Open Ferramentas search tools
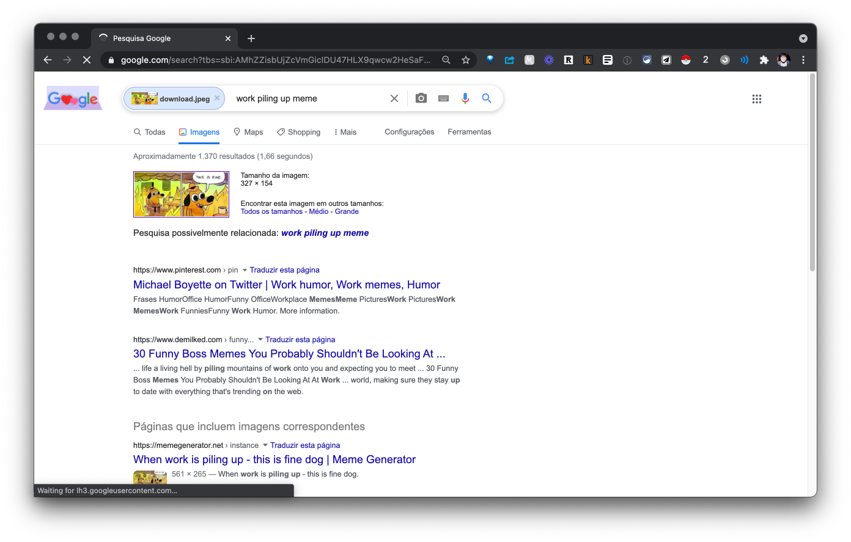This screenshot has height=542, width=851. point(470,132)
